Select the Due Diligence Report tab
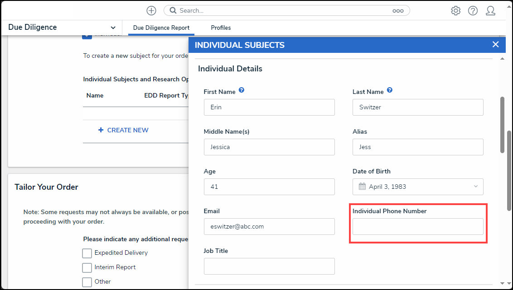Image resolution: width=513 pixels, height=290 pixels. (161, 28)
